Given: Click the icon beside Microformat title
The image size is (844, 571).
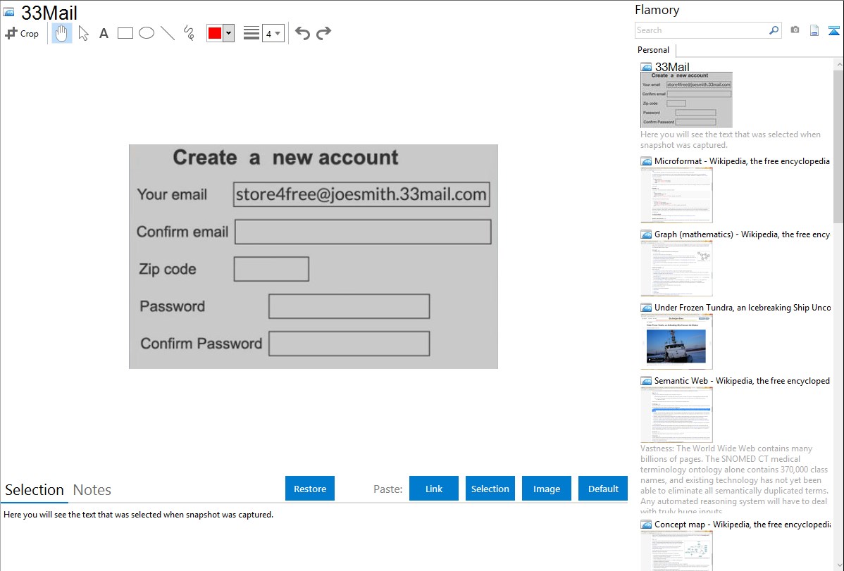Looking at the screenshot, I should [x=647, y=161].
